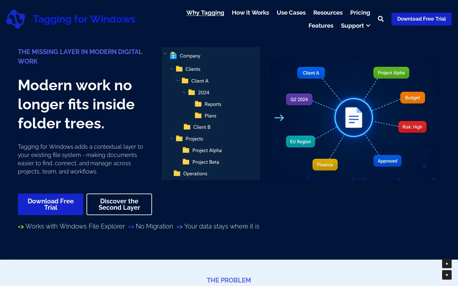Viewport: 458px width, 286px height.
Task: View the Pricing page
Action: pos(360,13)
